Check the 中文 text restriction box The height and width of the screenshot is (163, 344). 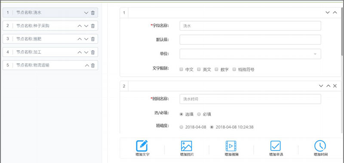[181, 69]
